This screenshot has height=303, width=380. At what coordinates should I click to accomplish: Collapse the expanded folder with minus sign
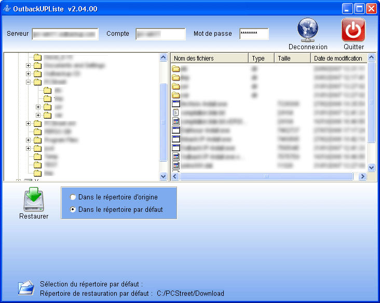28,82
